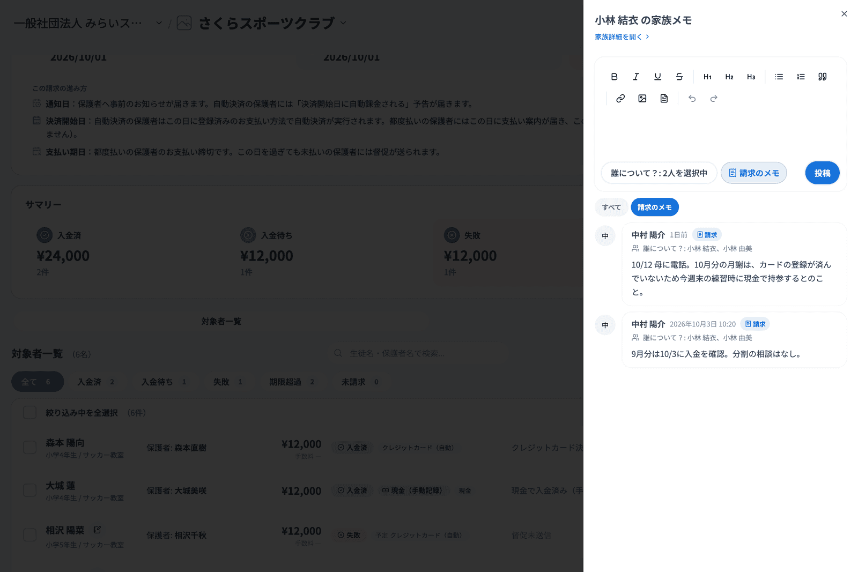Click the 請求 tag on 1日前 memo
Viewport: 858px width, 572px height.
tap(707, 235)
